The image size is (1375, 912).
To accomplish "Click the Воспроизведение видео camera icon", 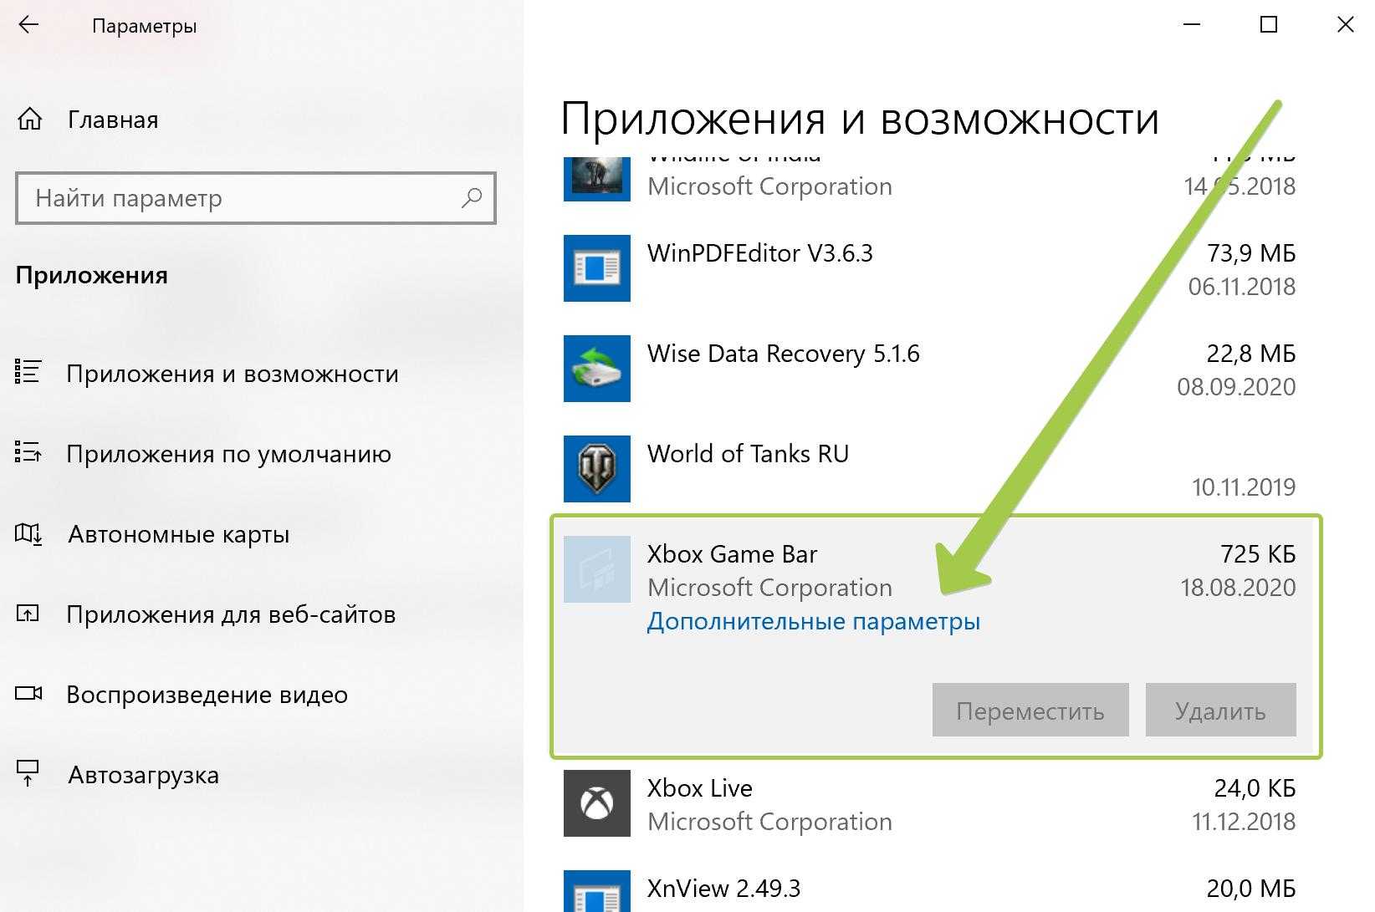I will point(28,693).
